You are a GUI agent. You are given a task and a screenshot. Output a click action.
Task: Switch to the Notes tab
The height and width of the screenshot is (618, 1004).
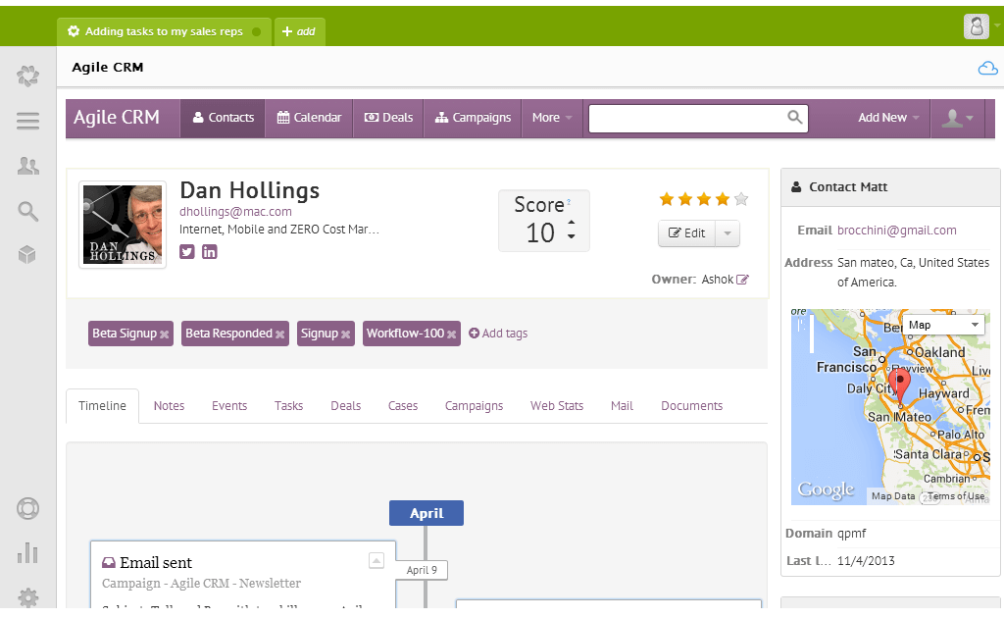(169, 406)
